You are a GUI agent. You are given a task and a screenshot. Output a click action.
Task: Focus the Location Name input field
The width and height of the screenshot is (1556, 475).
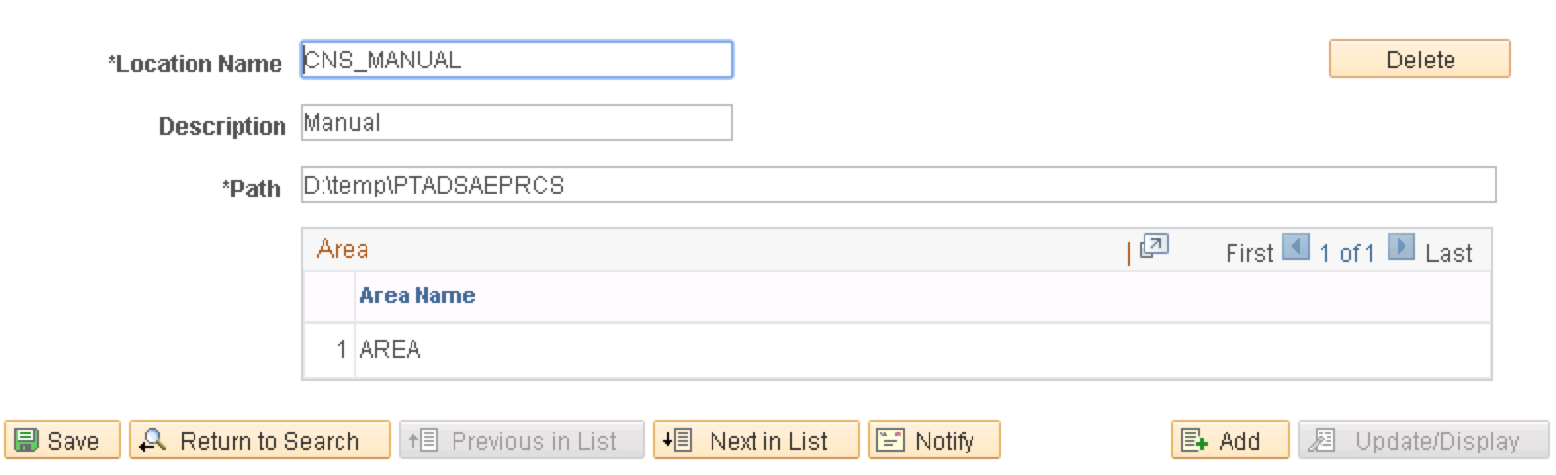point(517,60)
